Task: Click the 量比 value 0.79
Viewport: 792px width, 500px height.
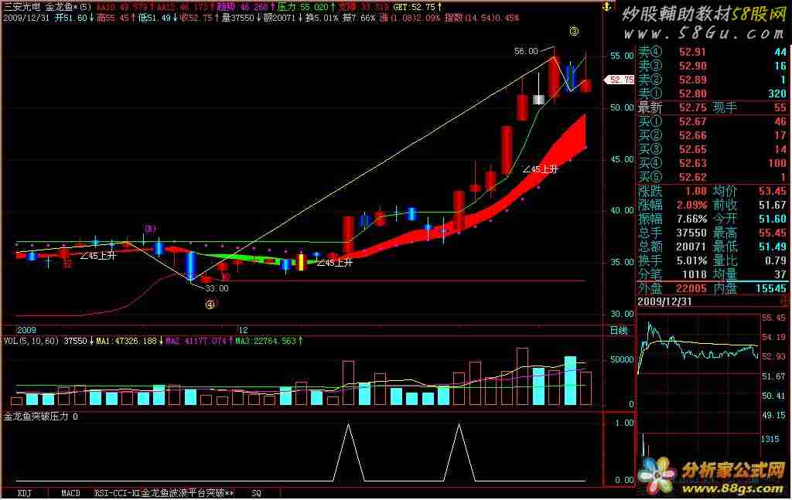Action: (775, 261)
